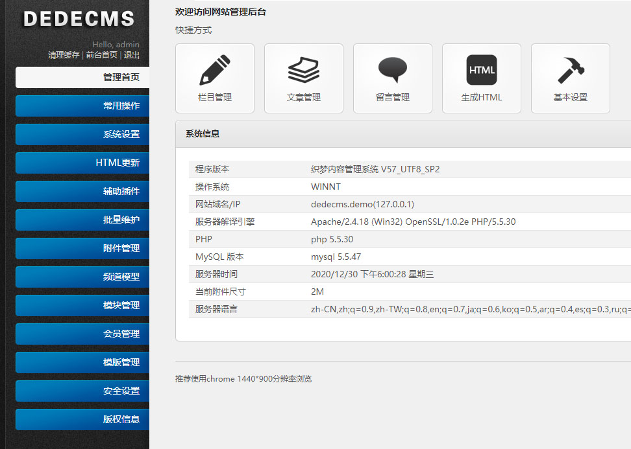
Task: Click the 退出 logout link
Action: point(132,55)
